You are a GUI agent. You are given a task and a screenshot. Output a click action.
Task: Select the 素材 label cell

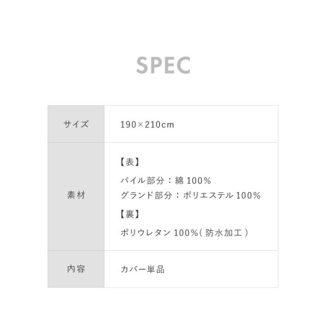pyautogui.click(x=76, y=195)
